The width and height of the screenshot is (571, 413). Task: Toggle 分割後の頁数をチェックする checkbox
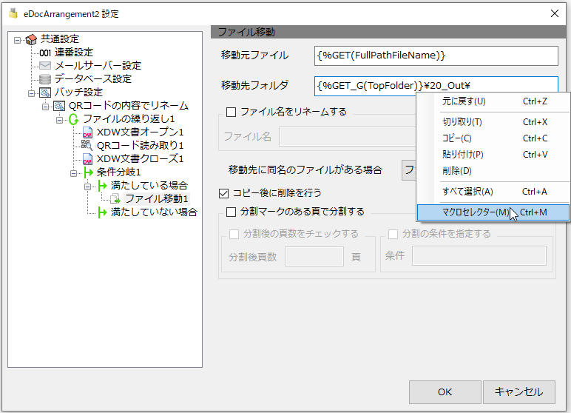234,234
